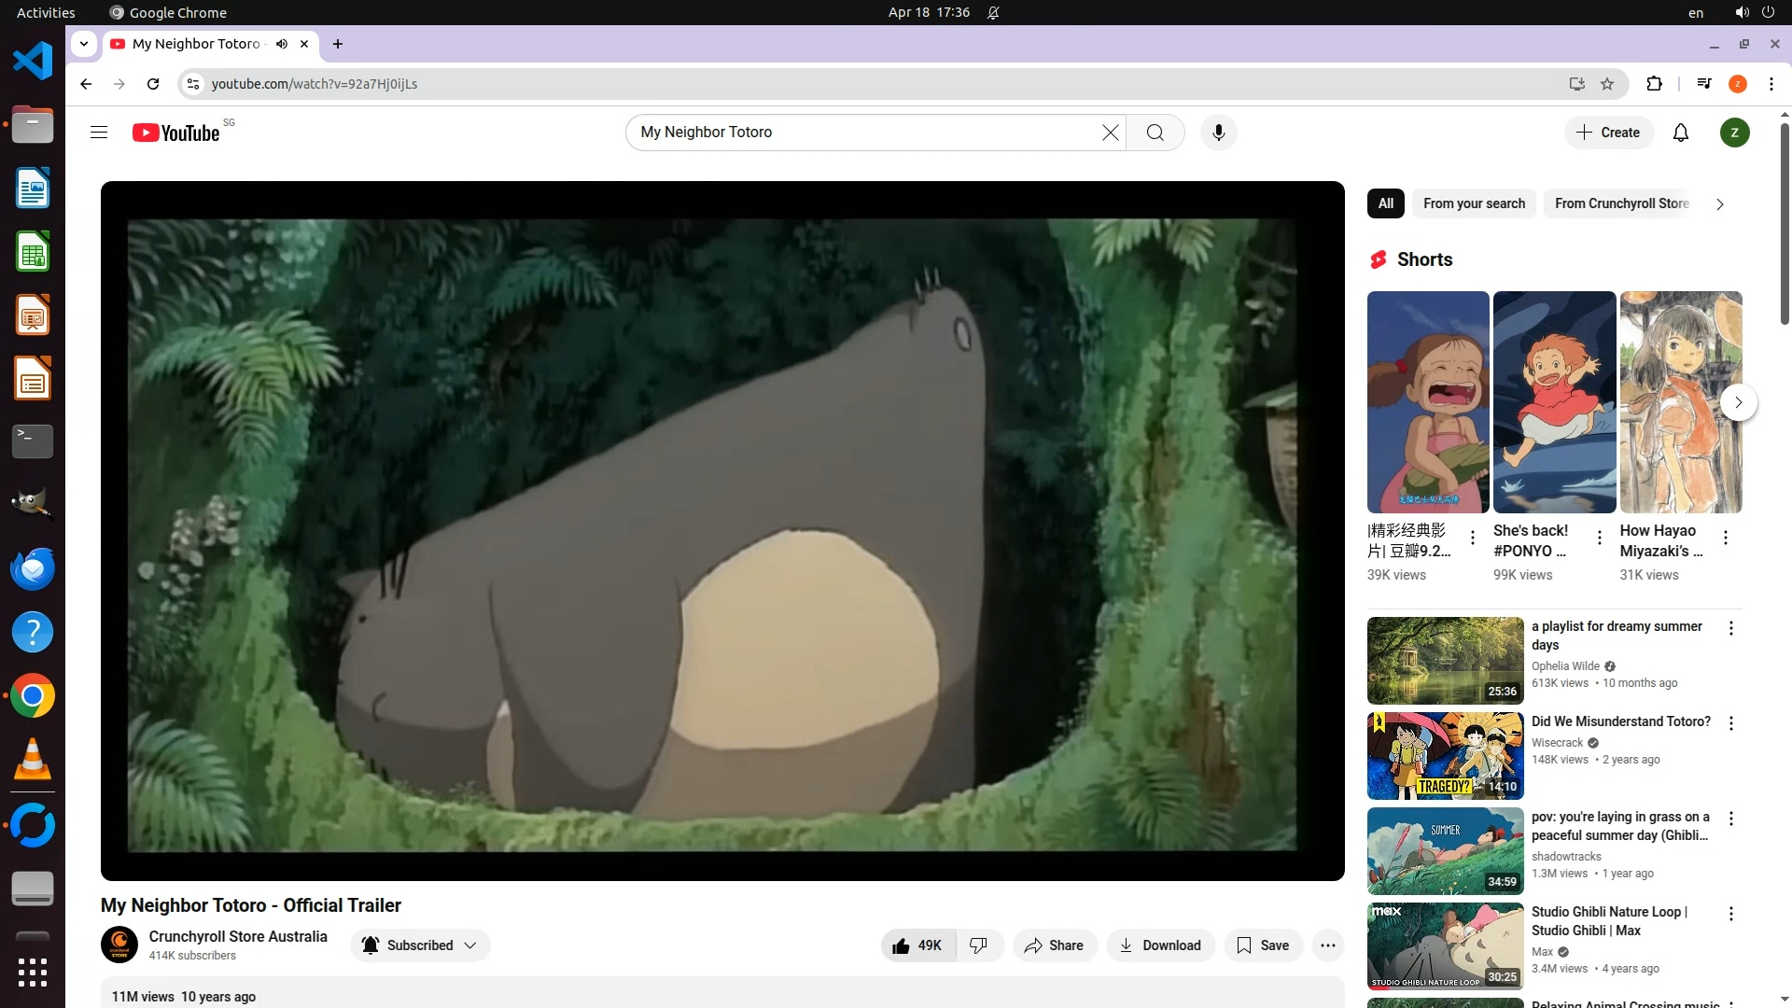Open Did We Misunderstand Totoro thumbnail
The height and width of the screenshot is (1008, 1792).
point(1445,756)
